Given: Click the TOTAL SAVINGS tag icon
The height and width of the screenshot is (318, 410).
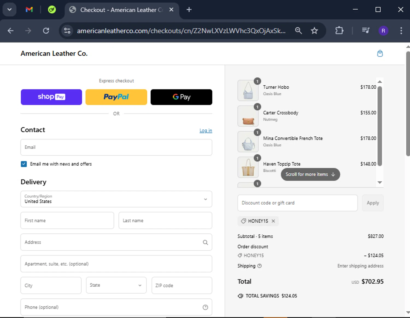Looking at the screenshot, I should coord(241,296).
